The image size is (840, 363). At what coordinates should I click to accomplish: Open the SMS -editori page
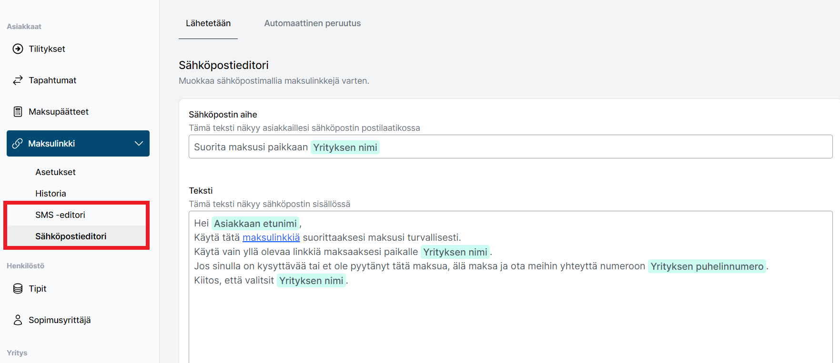click(x=60, y=215)
